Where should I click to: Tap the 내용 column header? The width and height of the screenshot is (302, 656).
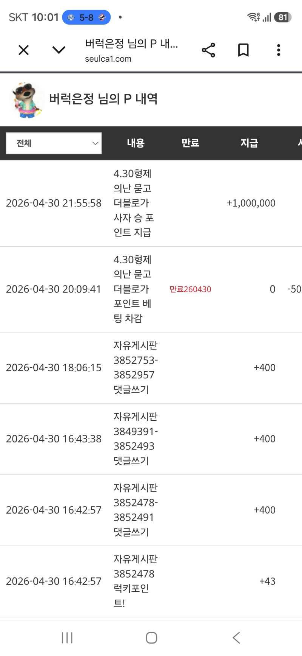[136, 143]
